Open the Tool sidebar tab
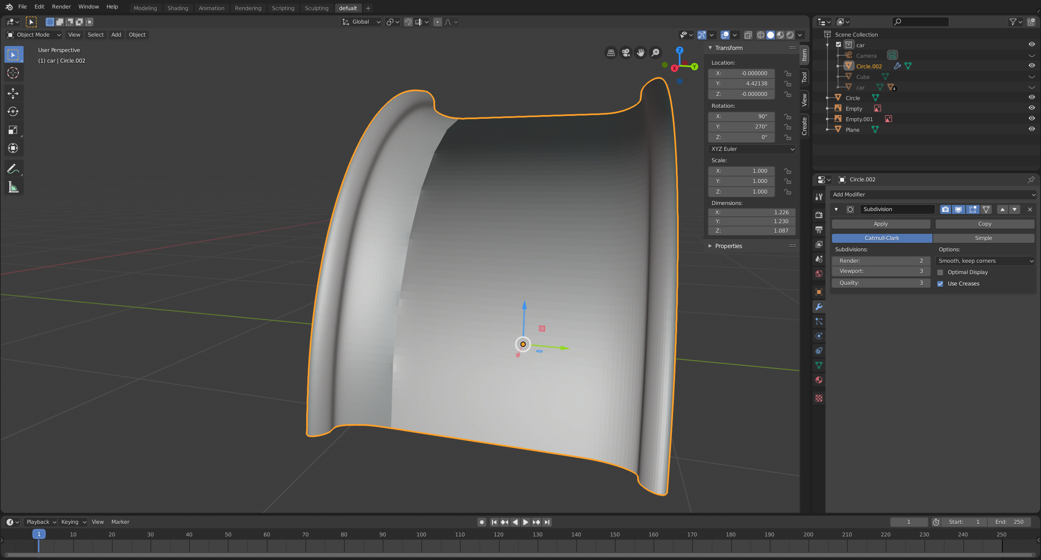Viewport: 1041px width, 560px height. pos(804,77)
